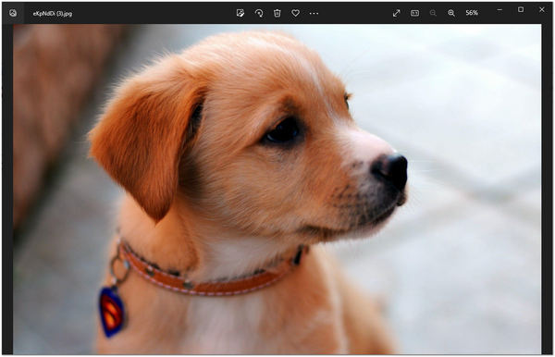Minimize the Photos window

(x=499, y=10)
